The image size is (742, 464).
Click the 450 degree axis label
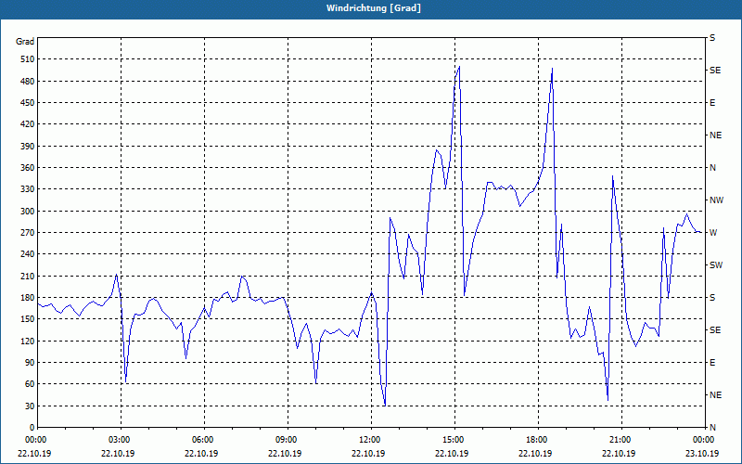[x=28, y=103]
